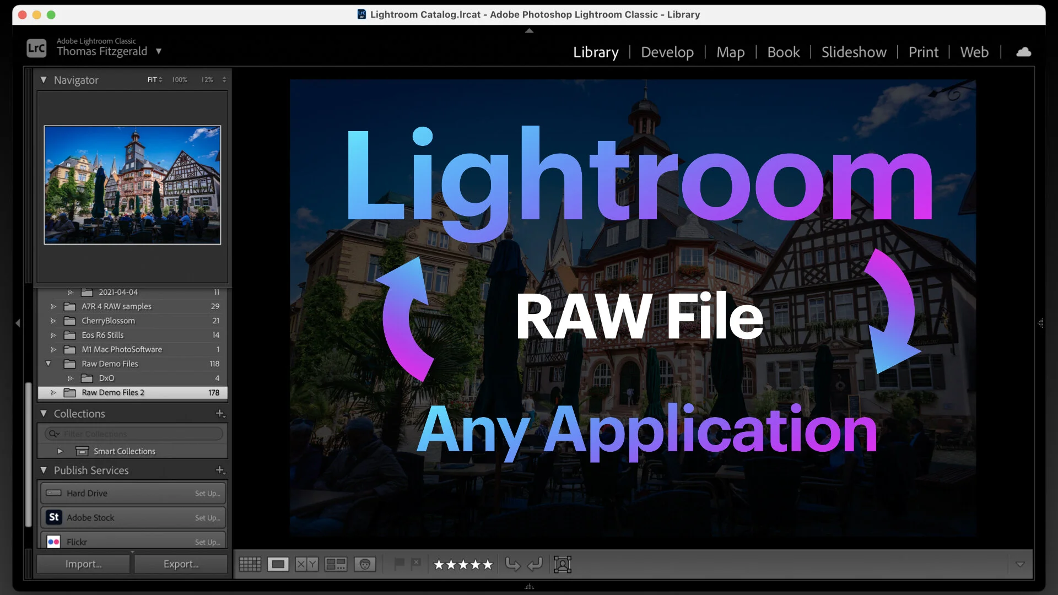Image resolution: width=1058 pixels, height=595 pixels.
Task: Open toolbar options dropdown triangle
Action: (1020, 564)
